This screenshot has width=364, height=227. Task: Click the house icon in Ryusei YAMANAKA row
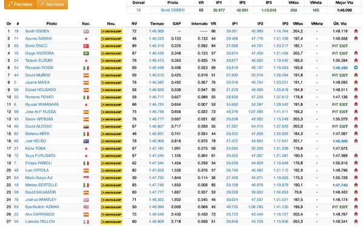[x=356, y=104]
